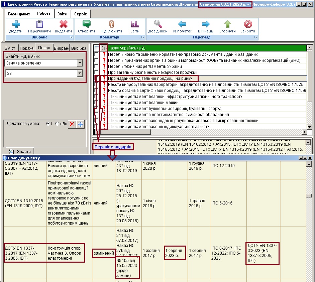The width and height of the screenshot is (315, 282).
Task: Click the vertical scrollbar thumb in Опис документу
Action: click(x=309, y=195)
